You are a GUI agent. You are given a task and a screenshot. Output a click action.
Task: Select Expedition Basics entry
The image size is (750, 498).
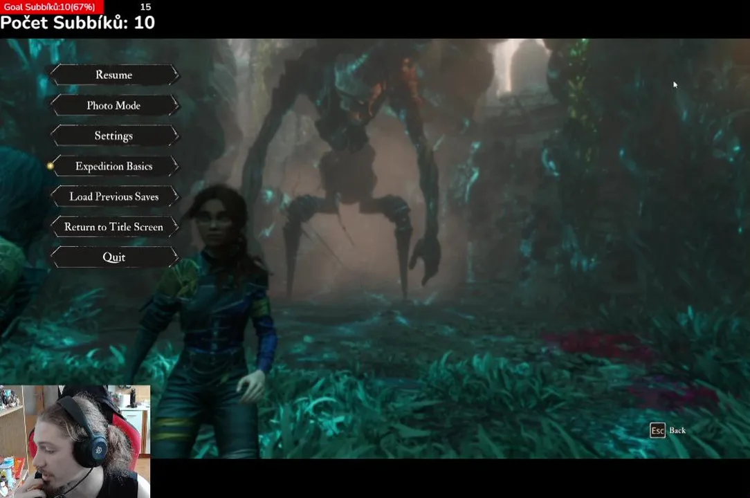tap(114, 166)
